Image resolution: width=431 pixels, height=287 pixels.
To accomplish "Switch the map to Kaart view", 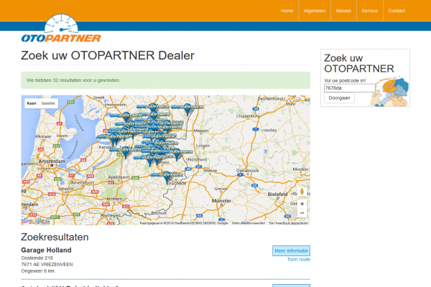I will 32,103.
